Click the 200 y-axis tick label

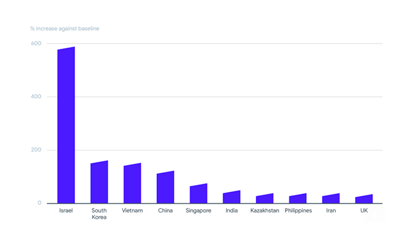point(36,150)
